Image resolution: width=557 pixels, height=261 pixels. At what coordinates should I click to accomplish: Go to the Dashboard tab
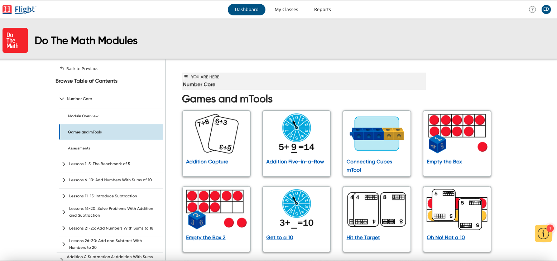coord(246,10)
